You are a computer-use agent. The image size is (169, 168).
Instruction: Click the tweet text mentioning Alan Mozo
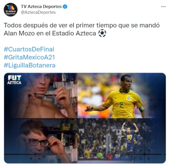click(x=82, y=29)
